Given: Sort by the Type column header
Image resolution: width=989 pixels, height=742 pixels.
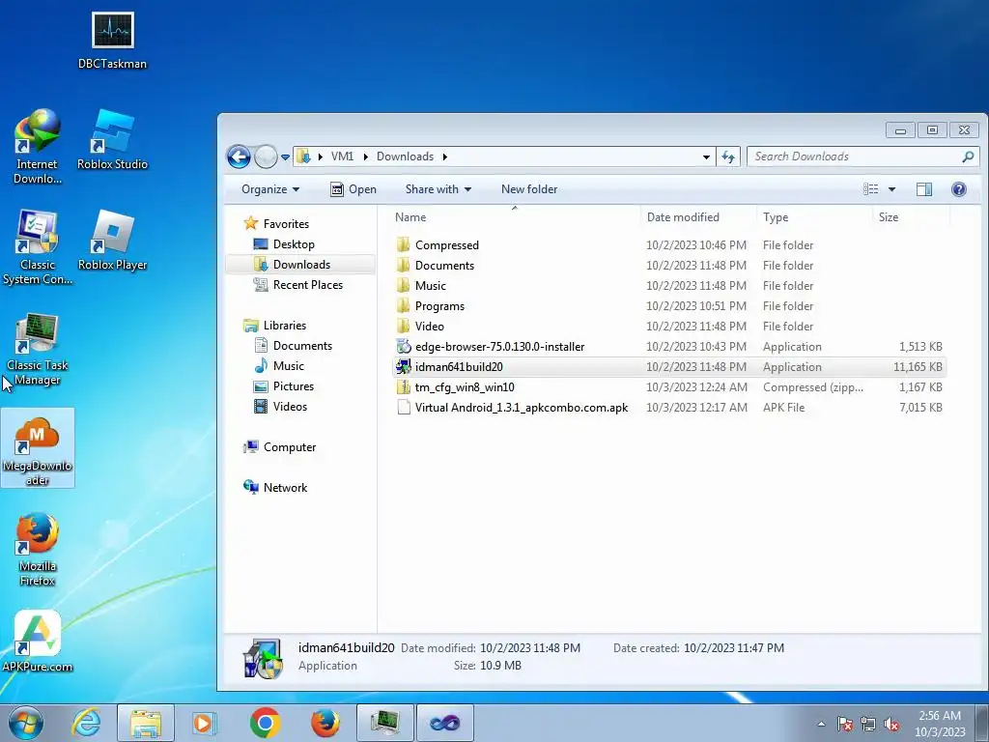Looking at the screenshot, I should pos(814,217).
